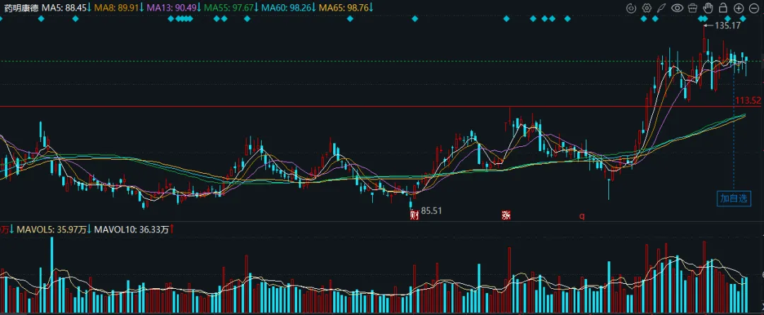Toggle the chart lock icon
Viewport: 764px width, 315px height.
tap(723, 8)
